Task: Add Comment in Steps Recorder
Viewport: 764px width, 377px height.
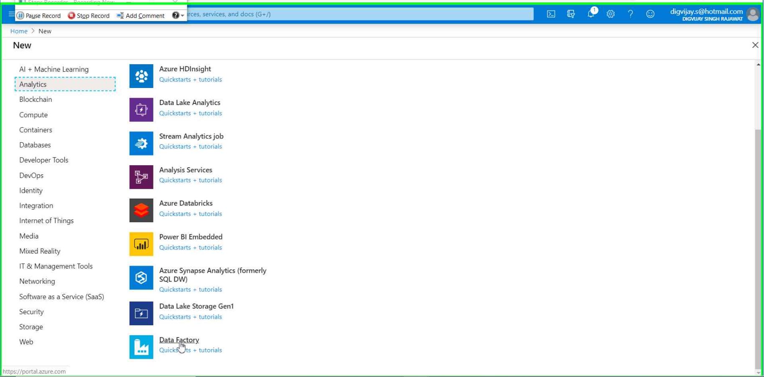Action: coord(141,15)
